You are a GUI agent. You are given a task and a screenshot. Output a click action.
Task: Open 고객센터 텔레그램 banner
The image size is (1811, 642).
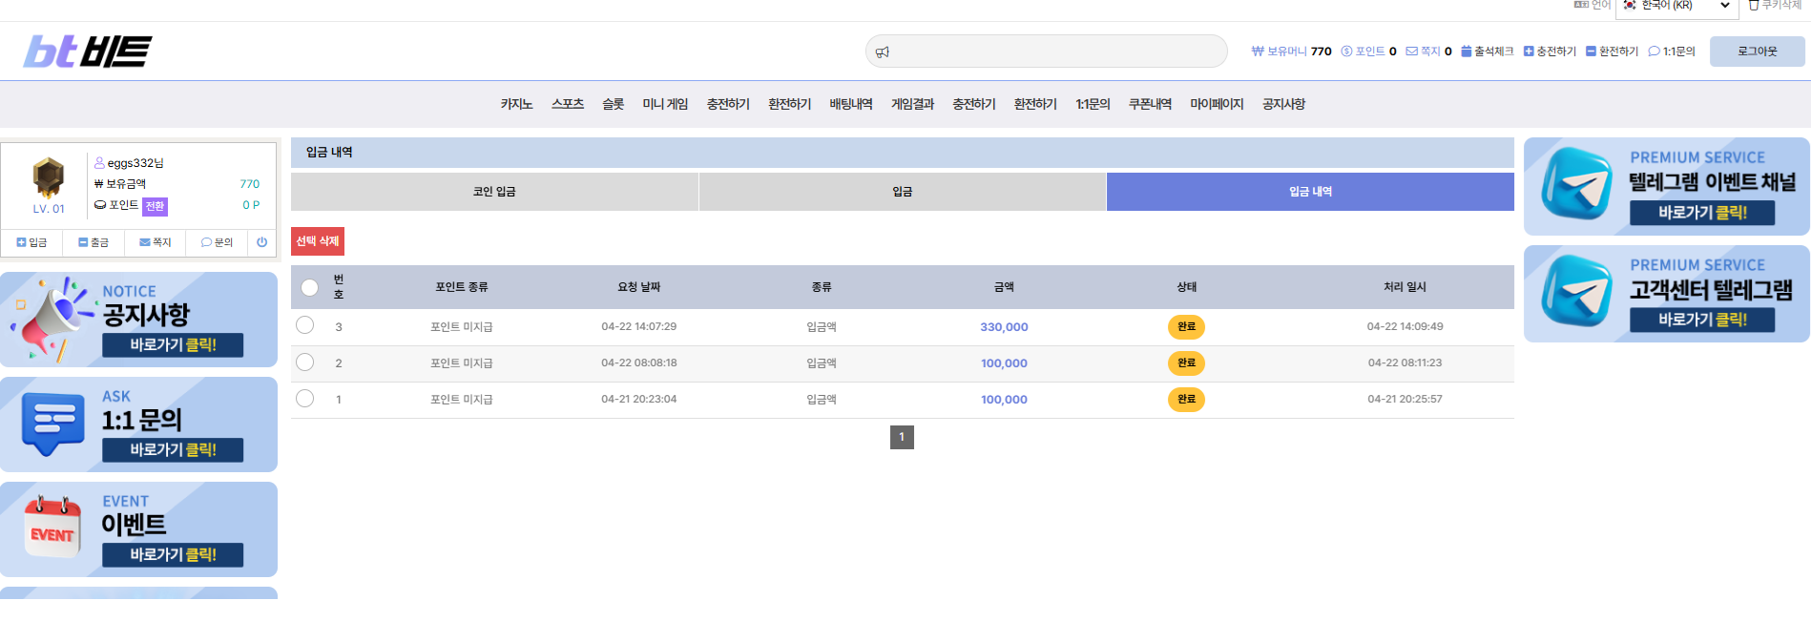click(1666, 294)
